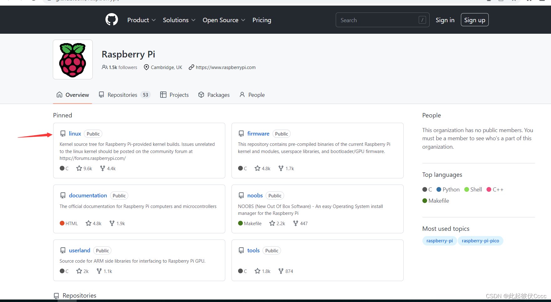View userland forks 1.1k
The width and height of the screenshot is (551, 302).
pos(105,271)
